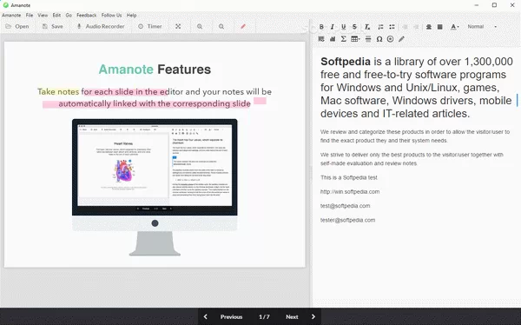Toggle strikethrough formatting
The height and width of the screenshot is (325, 521).
click(x=354, y=27)
